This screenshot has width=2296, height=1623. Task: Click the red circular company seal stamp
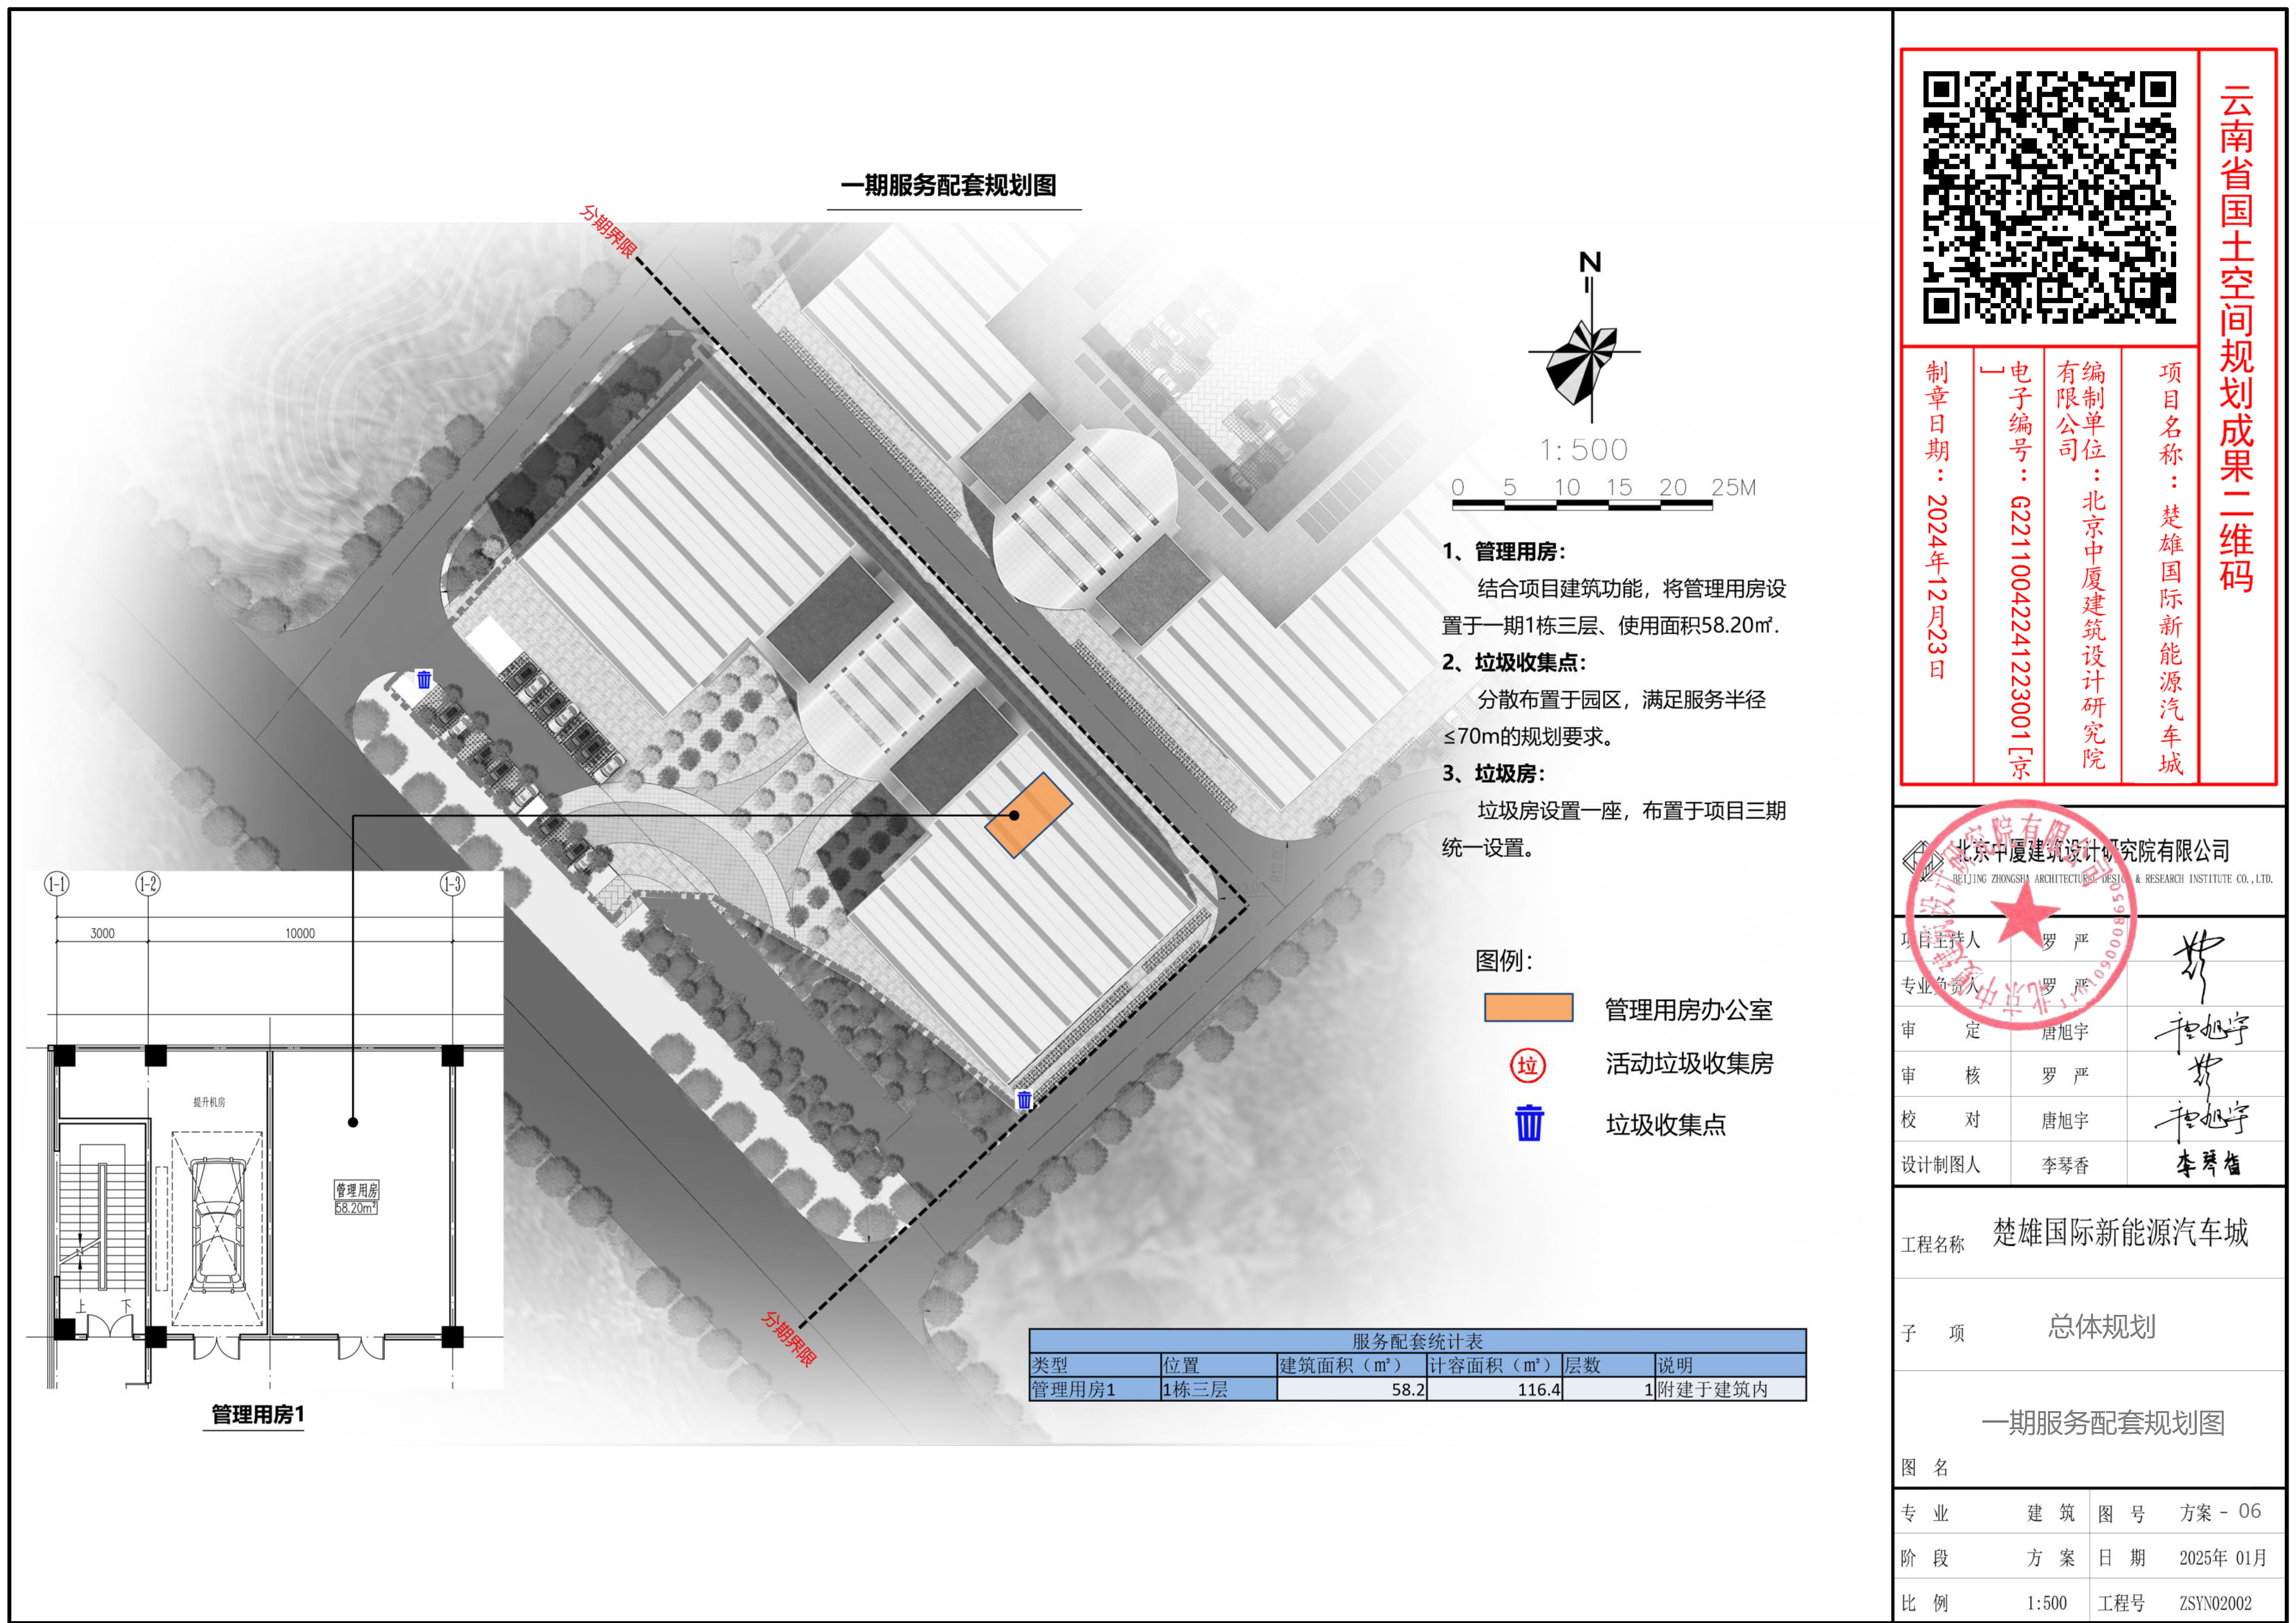2021,915
